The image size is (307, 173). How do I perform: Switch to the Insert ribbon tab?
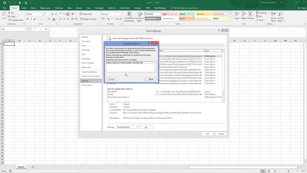click(24, 8)
